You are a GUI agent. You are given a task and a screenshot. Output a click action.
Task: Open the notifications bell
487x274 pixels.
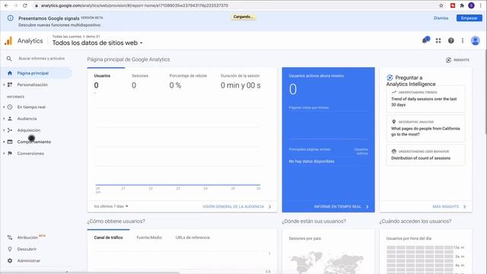click(425, 40)
